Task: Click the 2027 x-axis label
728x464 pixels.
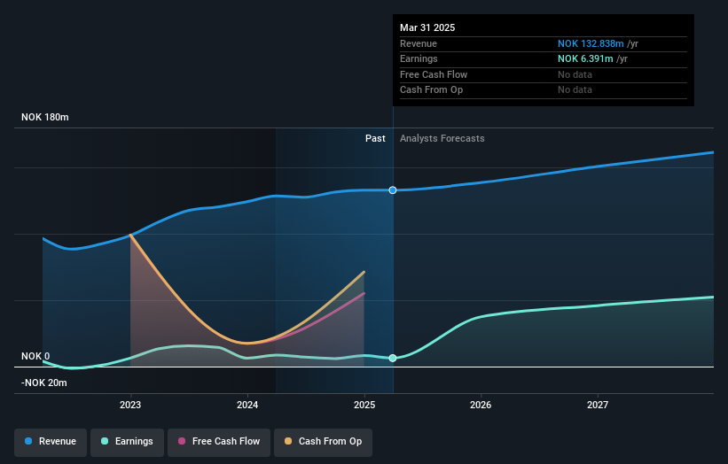Action: click(x=598, y=405)
